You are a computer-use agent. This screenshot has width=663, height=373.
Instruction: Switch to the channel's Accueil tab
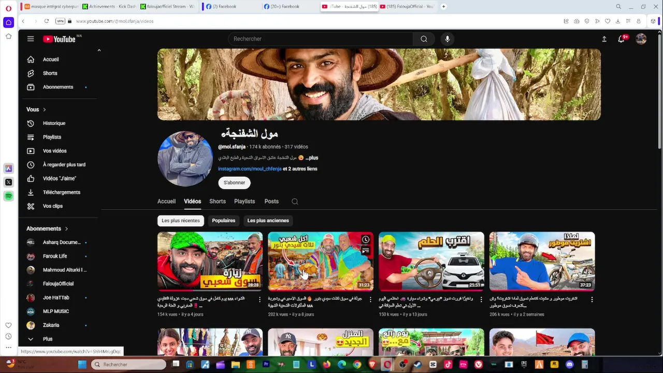point(166,202)
